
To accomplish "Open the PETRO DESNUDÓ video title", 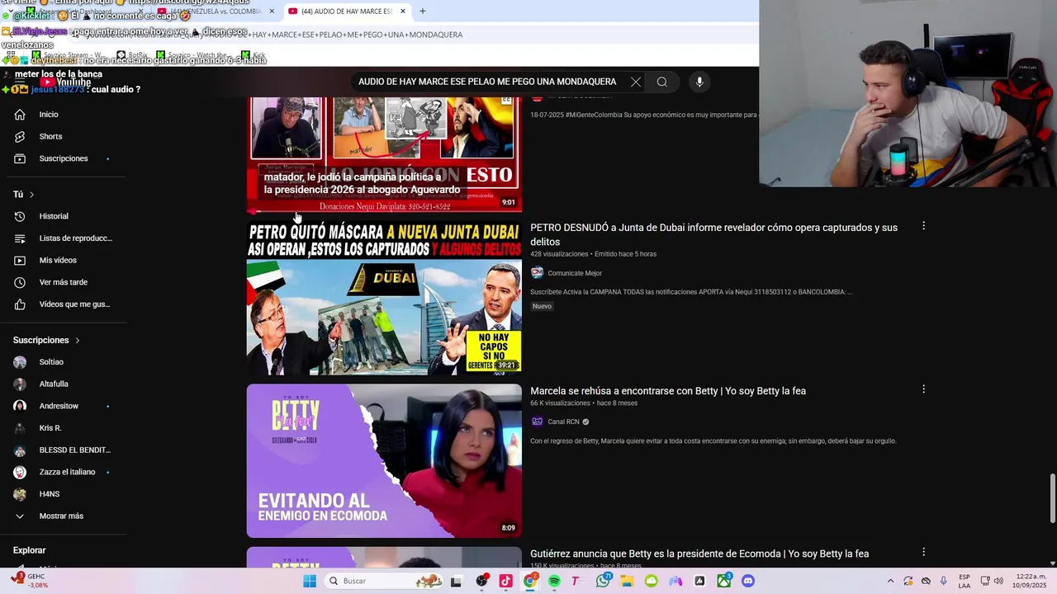I will (713, 234).
